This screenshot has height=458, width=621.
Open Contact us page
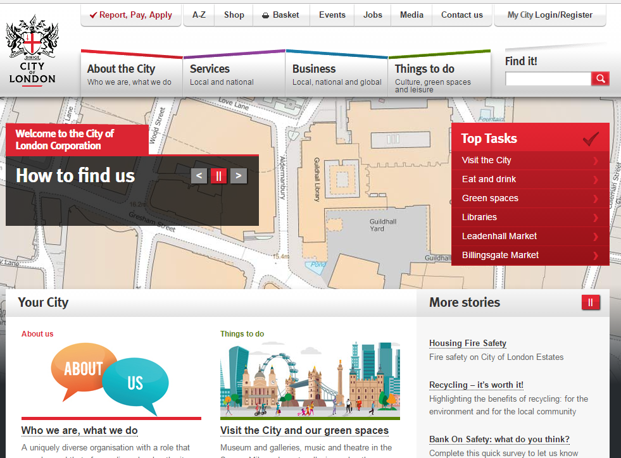pos(461,15)
